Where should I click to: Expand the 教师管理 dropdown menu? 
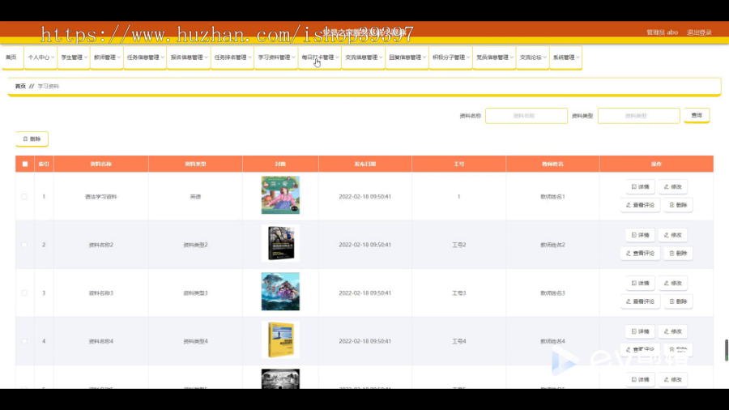(107, 58)
